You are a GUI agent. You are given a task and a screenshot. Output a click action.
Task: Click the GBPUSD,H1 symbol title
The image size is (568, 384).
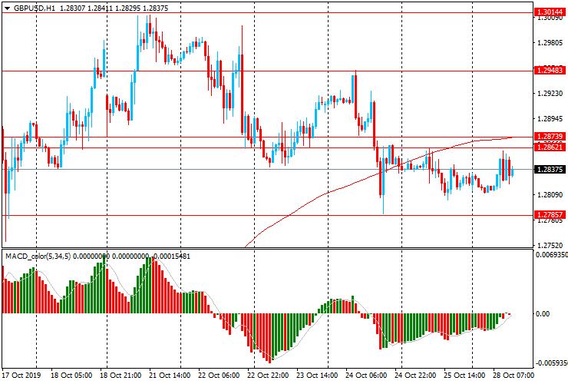pos(35,8)
